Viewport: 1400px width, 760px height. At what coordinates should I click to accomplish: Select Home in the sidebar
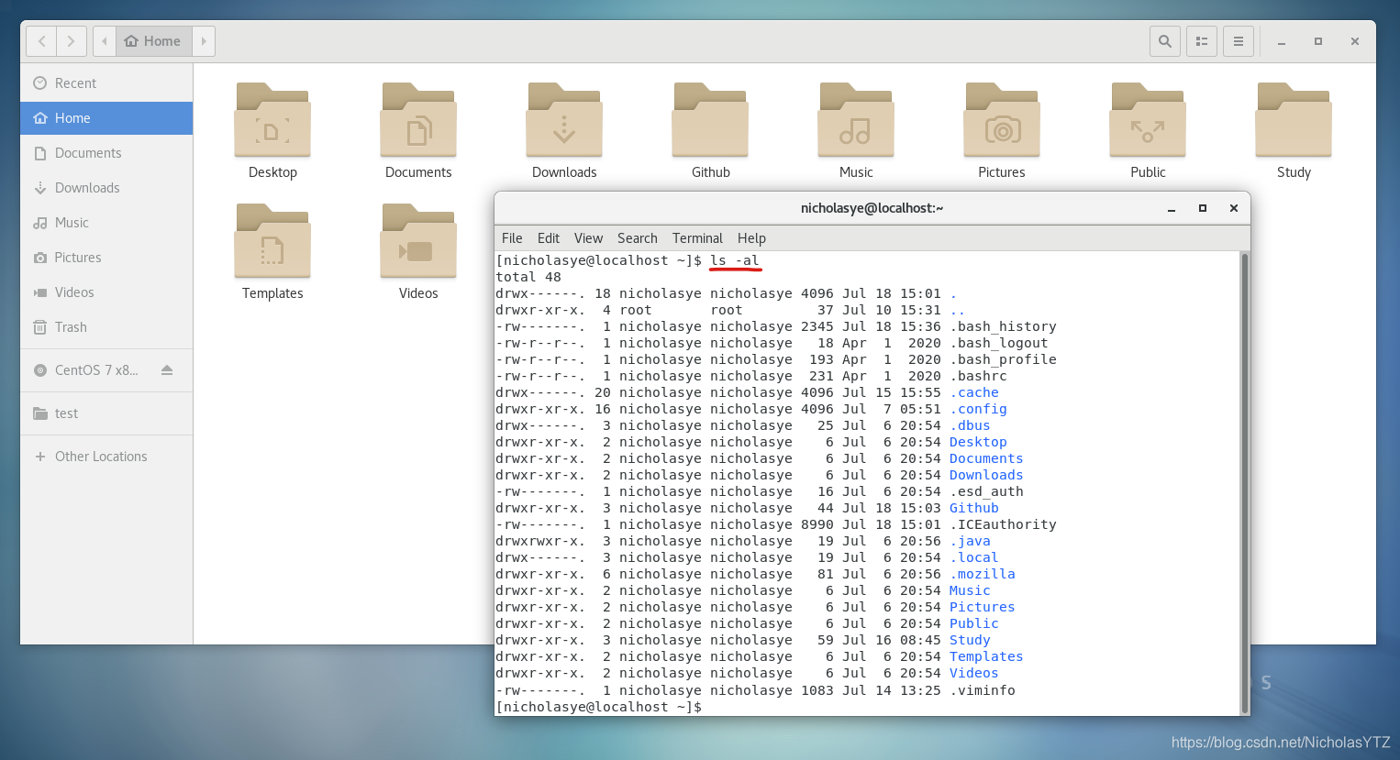tap(106, 118)
